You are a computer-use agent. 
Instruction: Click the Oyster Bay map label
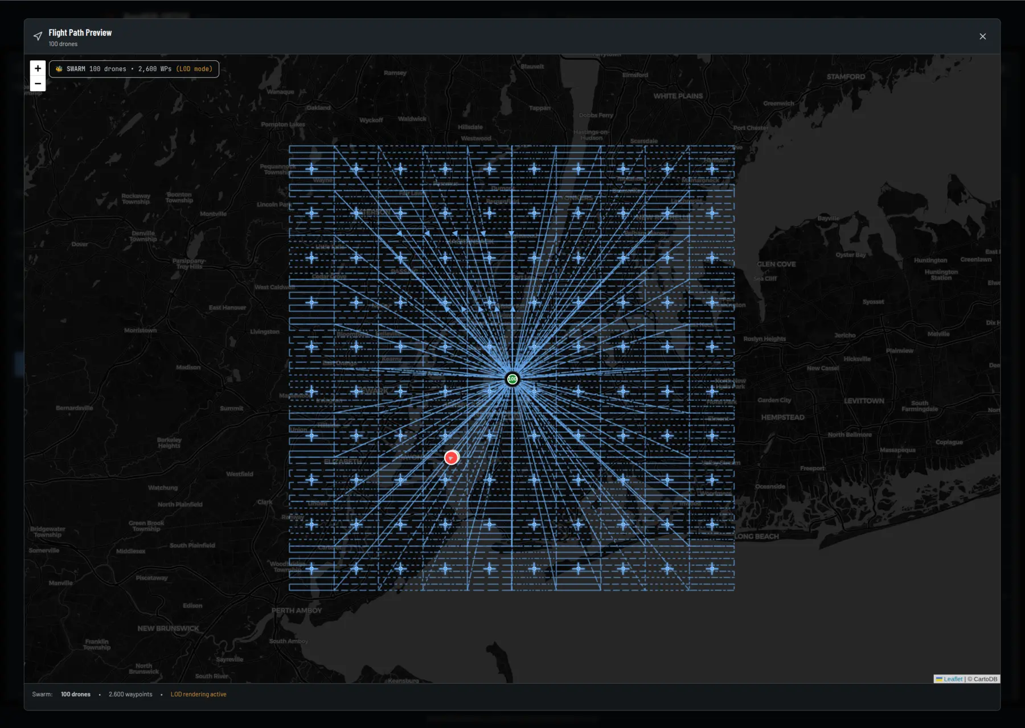(851, 255)
